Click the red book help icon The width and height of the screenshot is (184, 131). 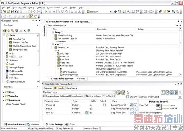(161, 11)
